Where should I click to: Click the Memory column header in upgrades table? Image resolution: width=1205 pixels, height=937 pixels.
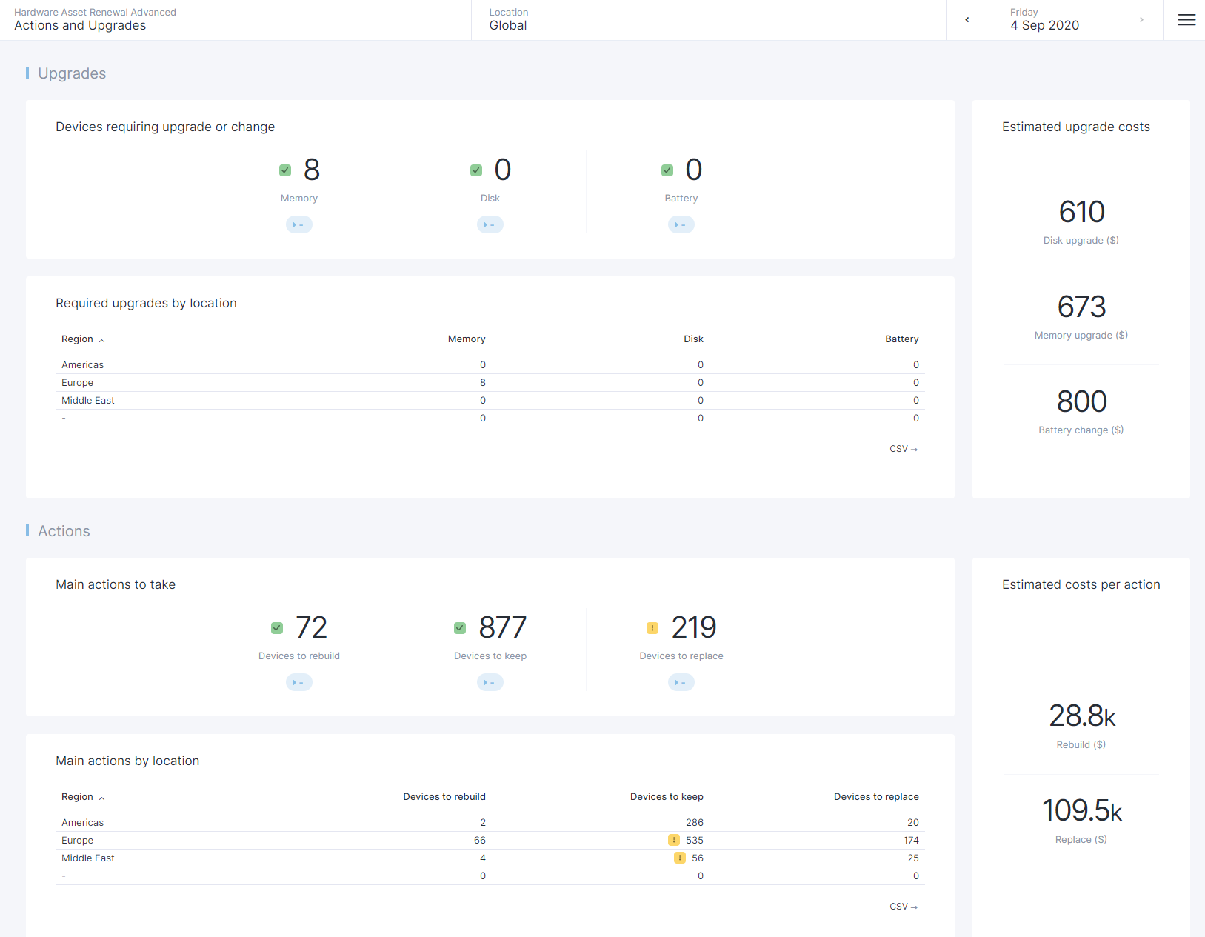[467, 339]
